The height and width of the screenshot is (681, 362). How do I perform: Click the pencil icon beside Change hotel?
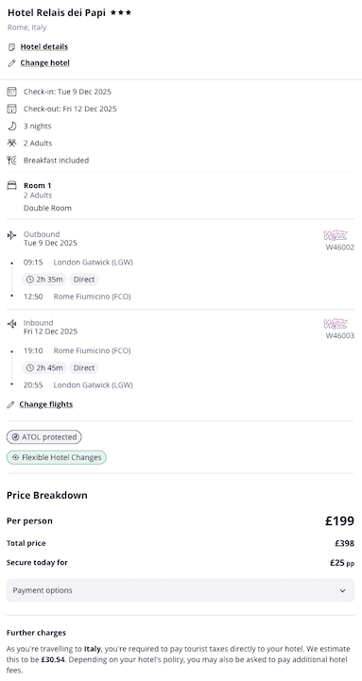click(x=11, y=63)
